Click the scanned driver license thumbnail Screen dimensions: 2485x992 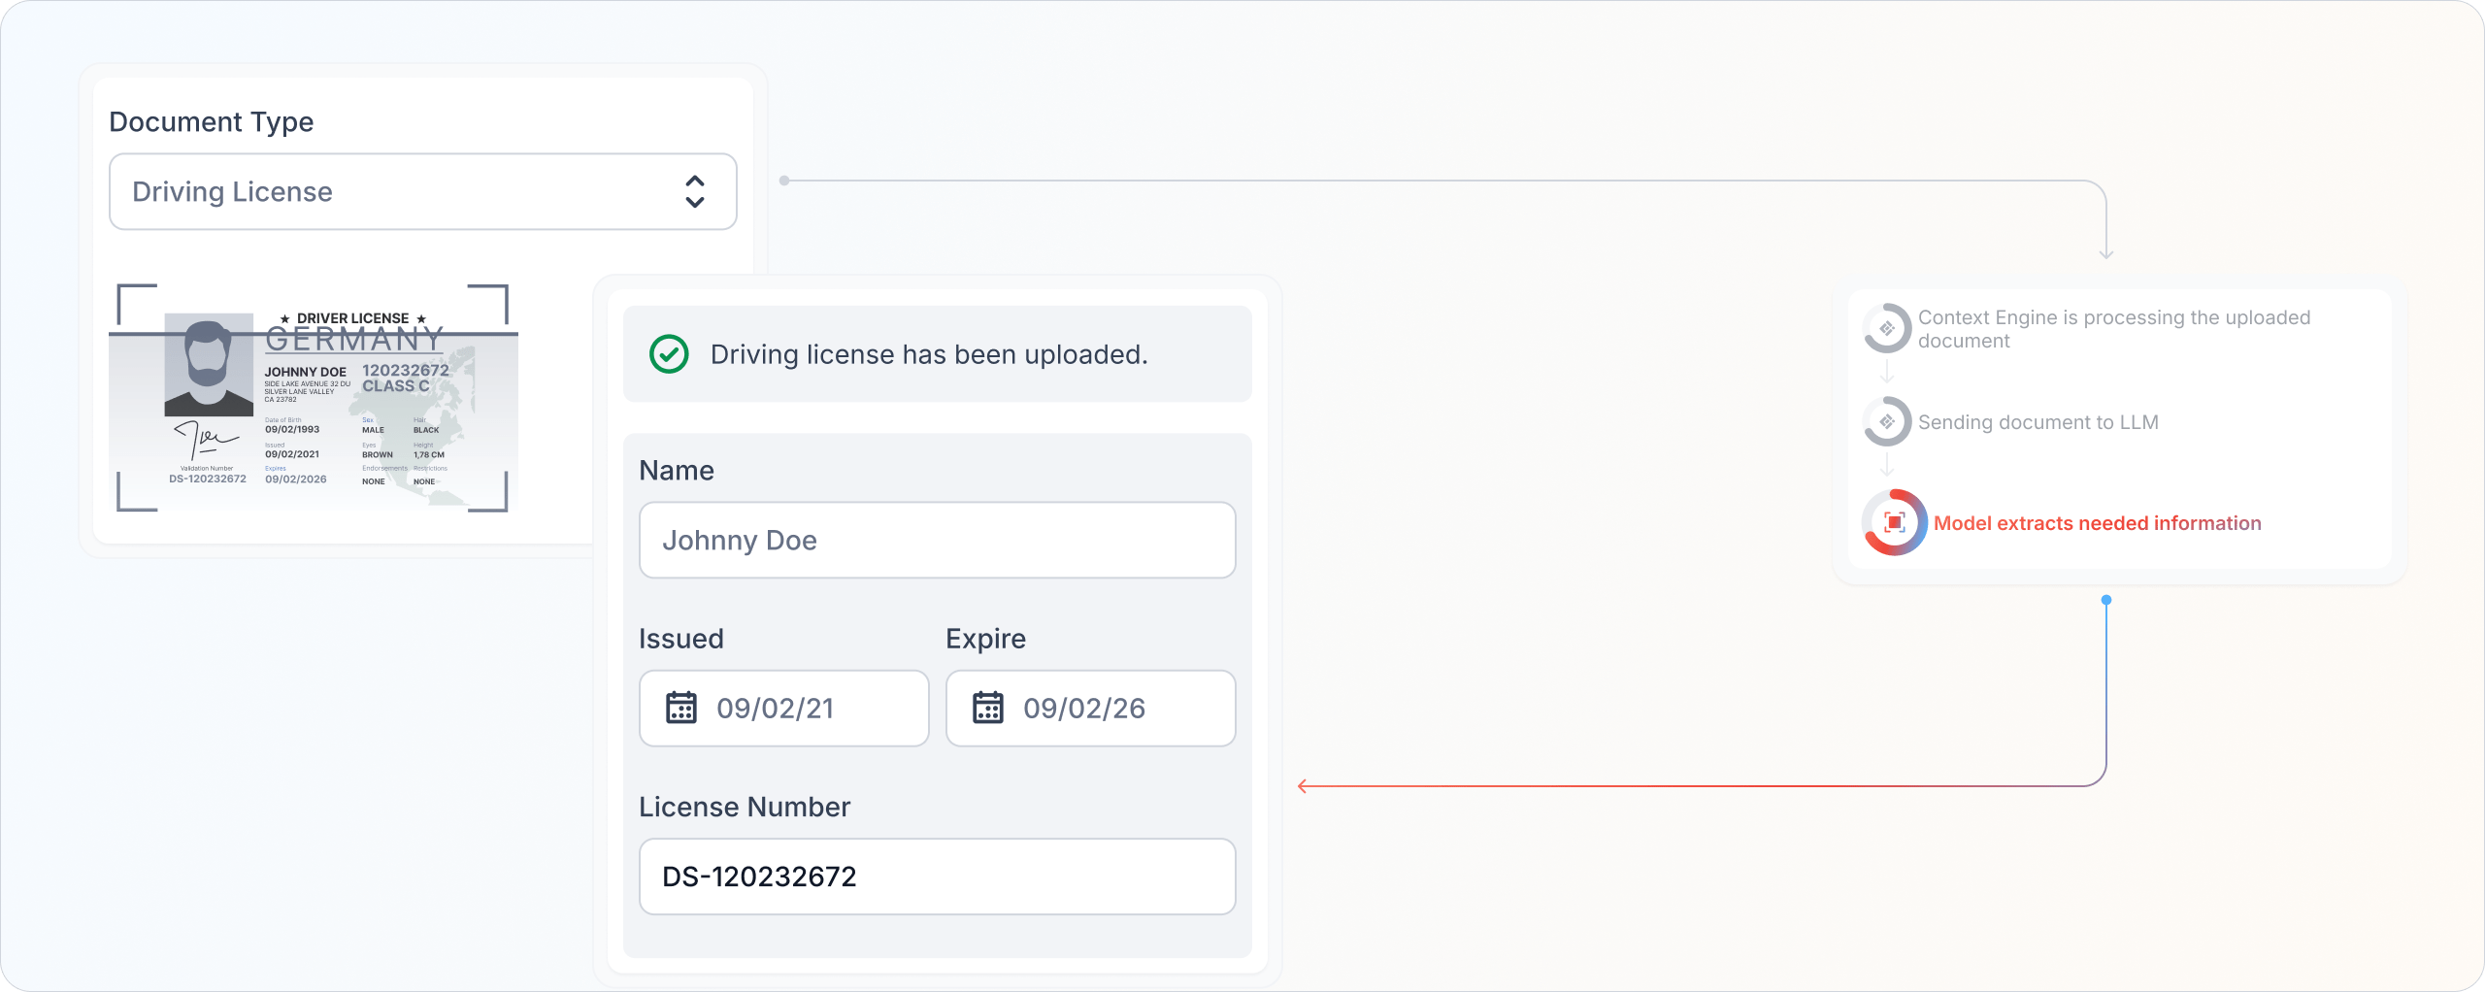coord(314,399)
